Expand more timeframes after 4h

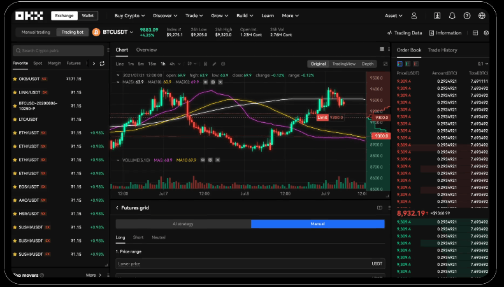click(179, 64)
